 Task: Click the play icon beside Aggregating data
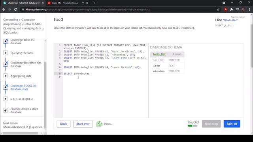6,76
